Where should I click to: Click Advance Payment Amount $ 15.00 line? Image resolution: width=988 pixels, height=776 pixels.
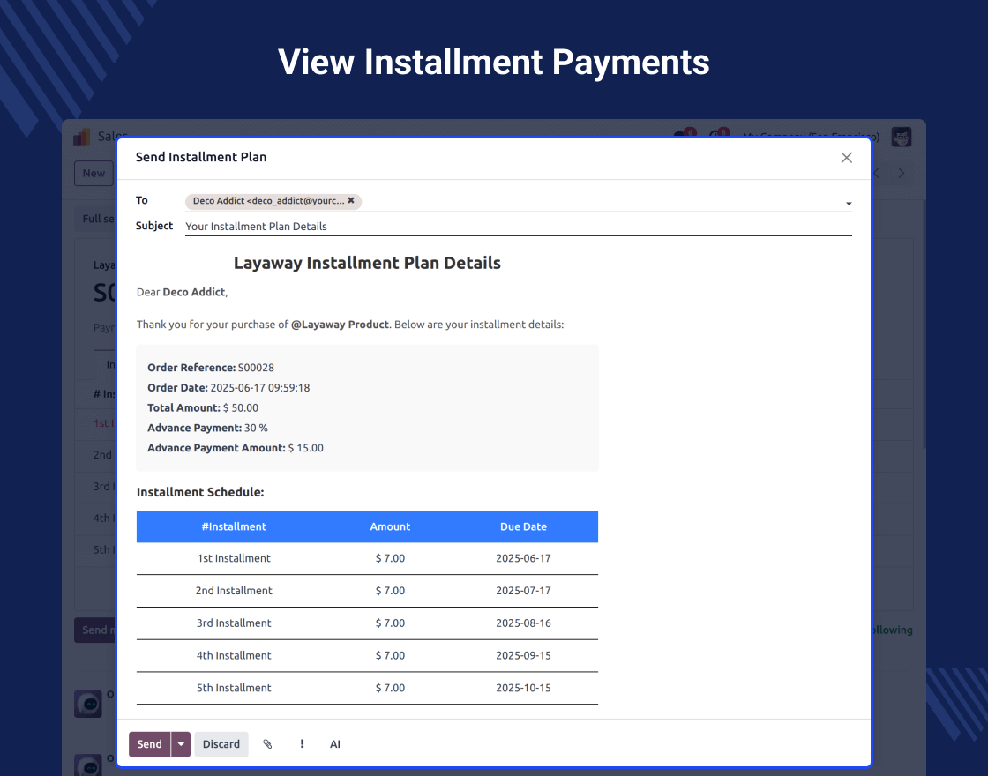coord(236,448)
